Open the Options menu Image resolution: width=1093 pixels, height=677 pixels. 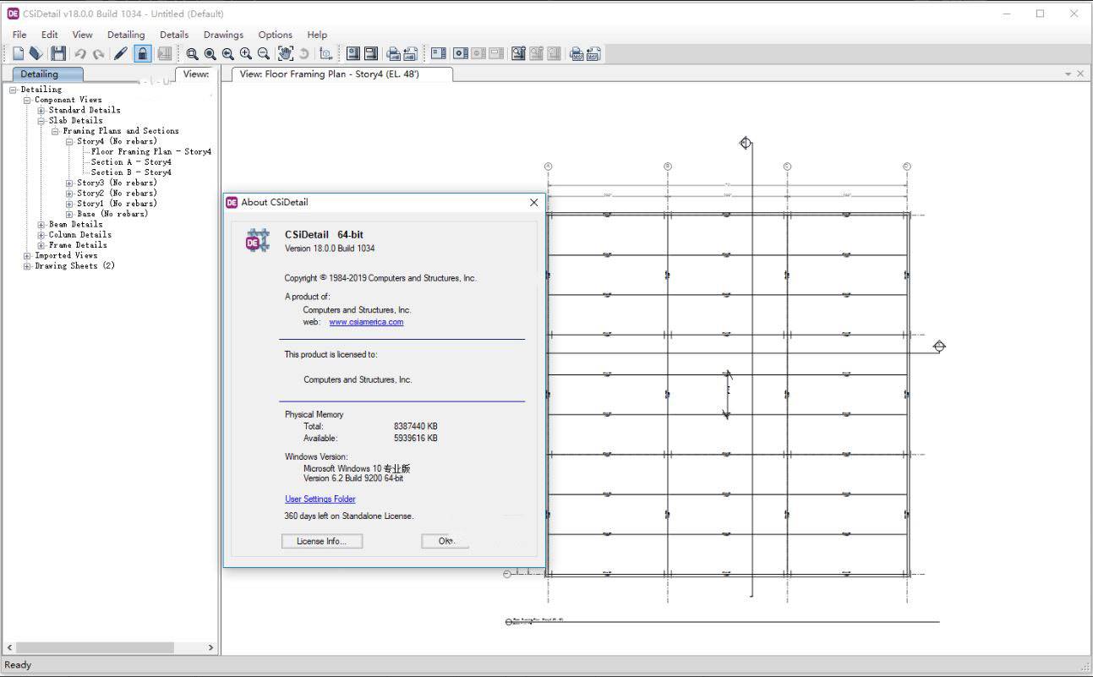(276, 35)
